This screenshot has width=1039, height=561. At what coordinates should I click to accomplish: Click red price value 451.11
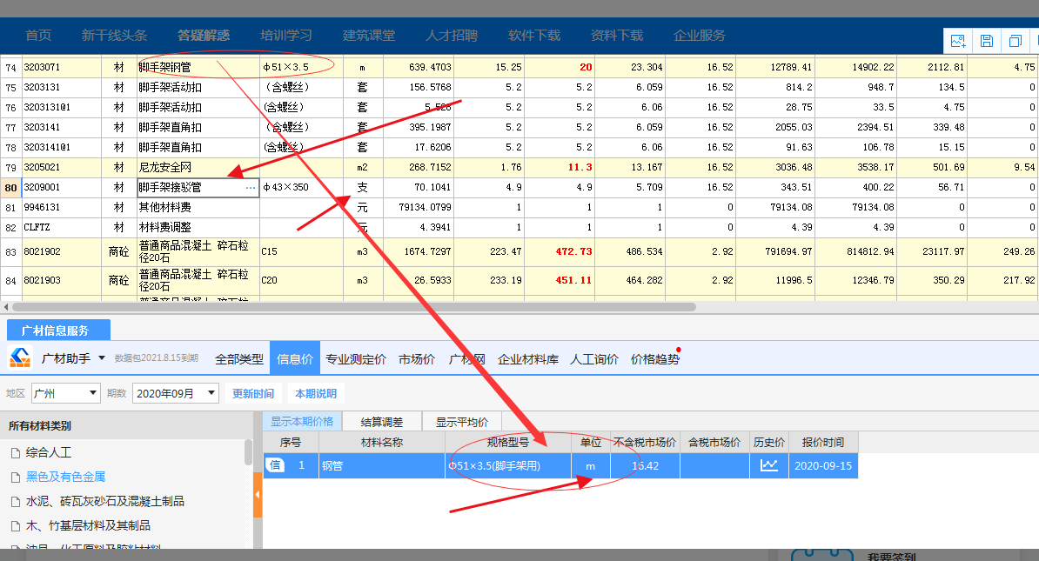coord(573,280)
